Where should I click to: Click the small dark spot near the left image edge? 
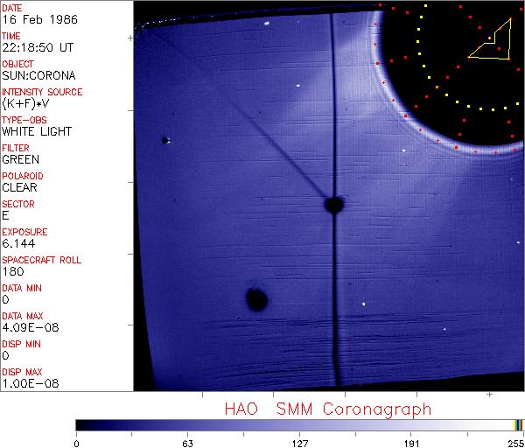[164, 139]
